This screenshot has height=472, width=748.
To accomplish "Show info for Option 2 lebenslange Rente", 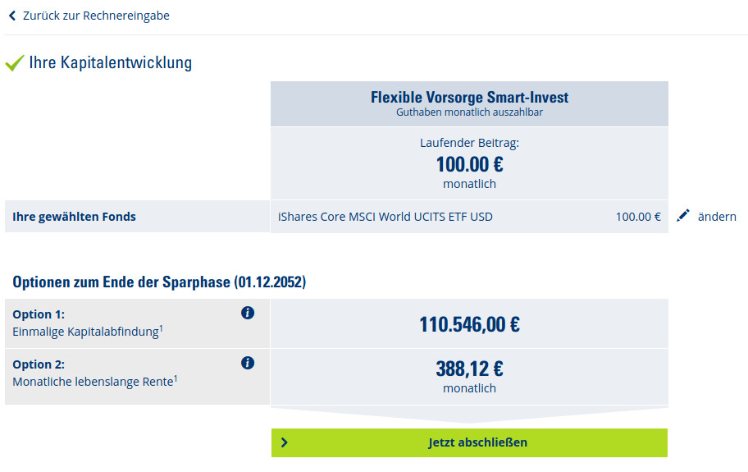I will 248,363.
